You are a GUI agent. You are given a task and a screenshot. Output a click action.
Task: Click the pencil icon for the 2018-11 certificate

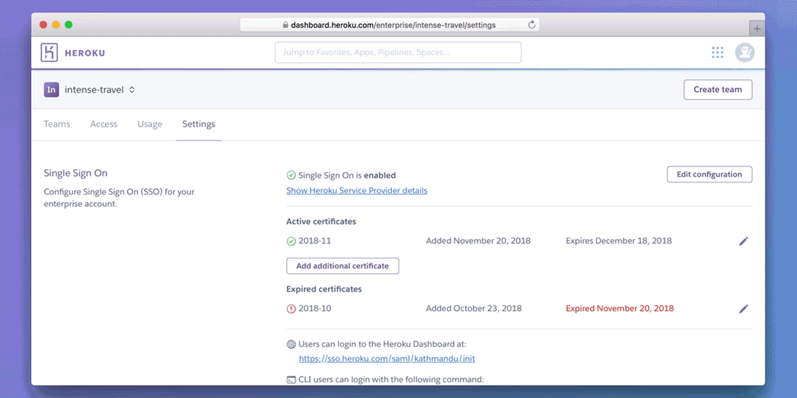744,241
